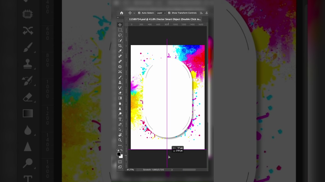Switch to the 11589754.psd document tab
325x182 pixels.
coord(165,19)
